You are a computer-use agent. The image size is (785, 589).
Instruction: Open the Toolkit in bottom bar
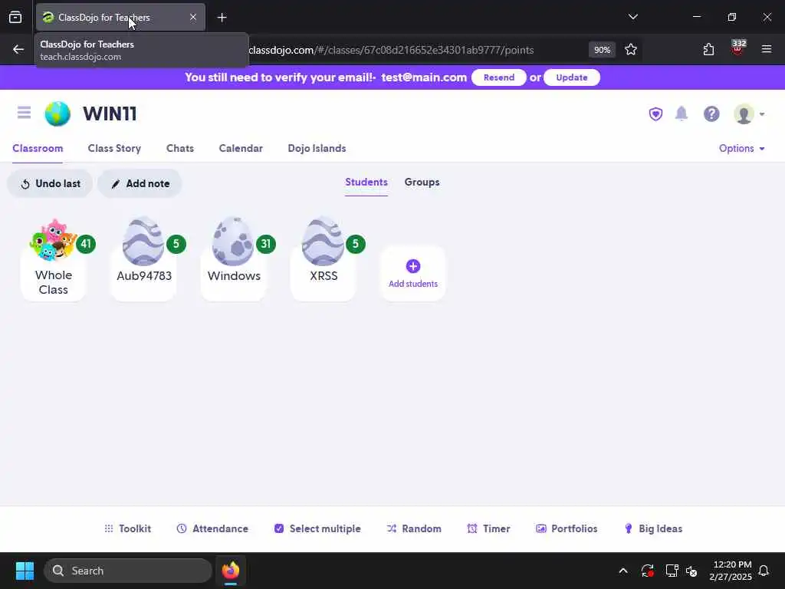127,528
